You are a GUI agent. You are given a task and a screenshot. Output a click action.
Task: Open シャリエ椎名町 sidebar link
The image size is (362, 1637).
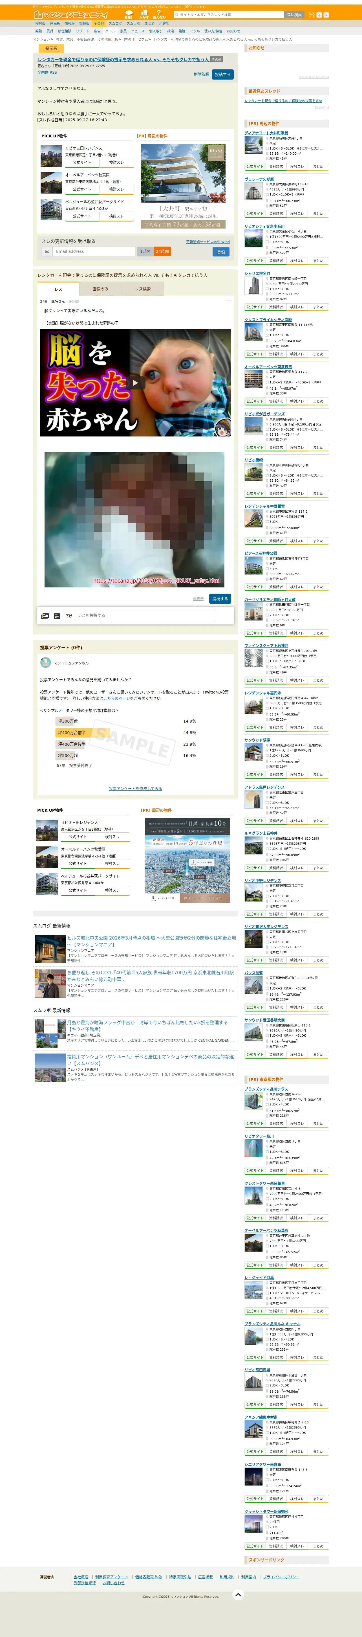(257, 274)
